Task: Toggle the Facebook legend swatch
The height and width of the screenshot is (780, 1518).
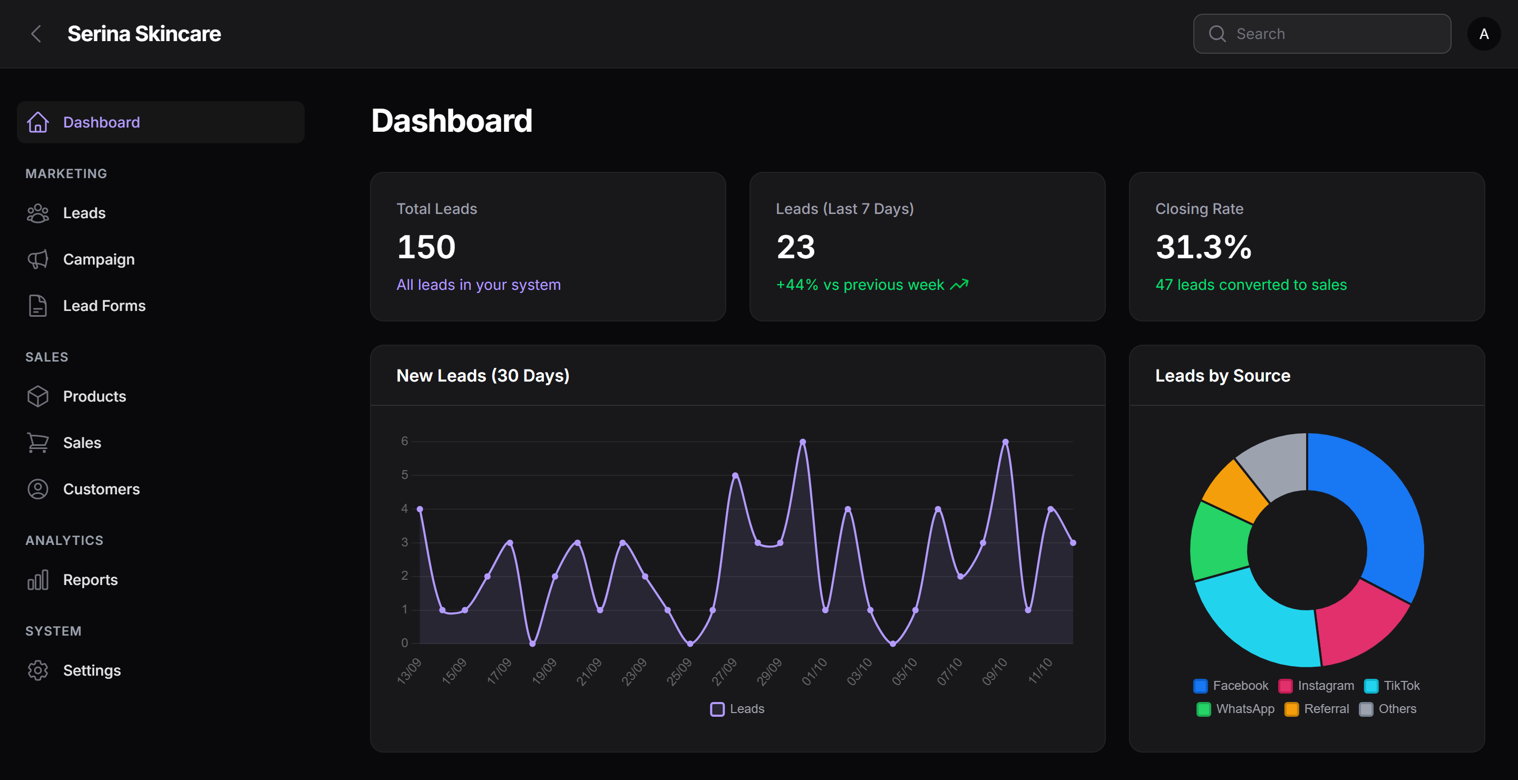Action: [x=1200, y=686]
